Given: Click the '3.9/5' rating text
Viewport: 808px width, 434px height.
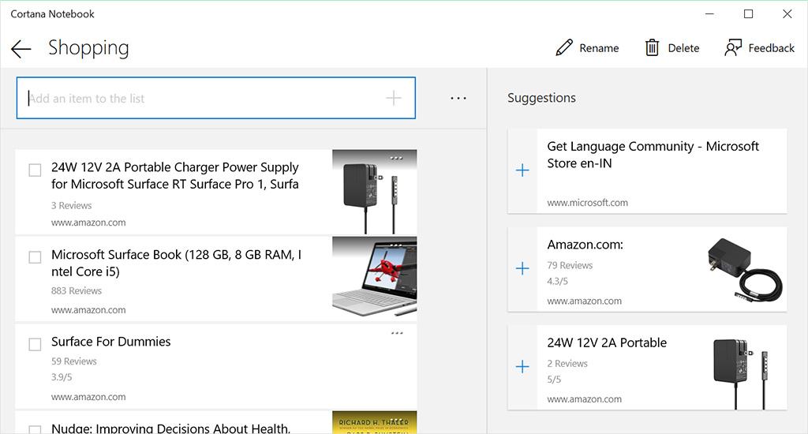Looking at the screenshot, I should point(62,377).
